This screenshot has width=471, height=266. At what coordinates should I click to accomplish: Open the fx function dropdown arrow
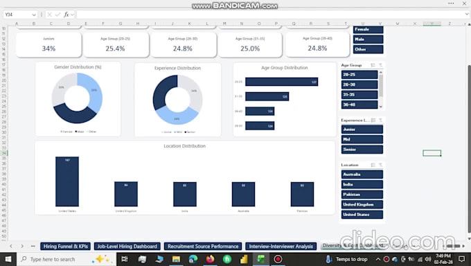(73, 15)
